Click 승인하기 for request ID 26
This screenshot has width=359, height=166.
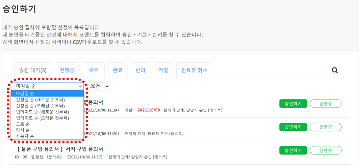point(293,150)
